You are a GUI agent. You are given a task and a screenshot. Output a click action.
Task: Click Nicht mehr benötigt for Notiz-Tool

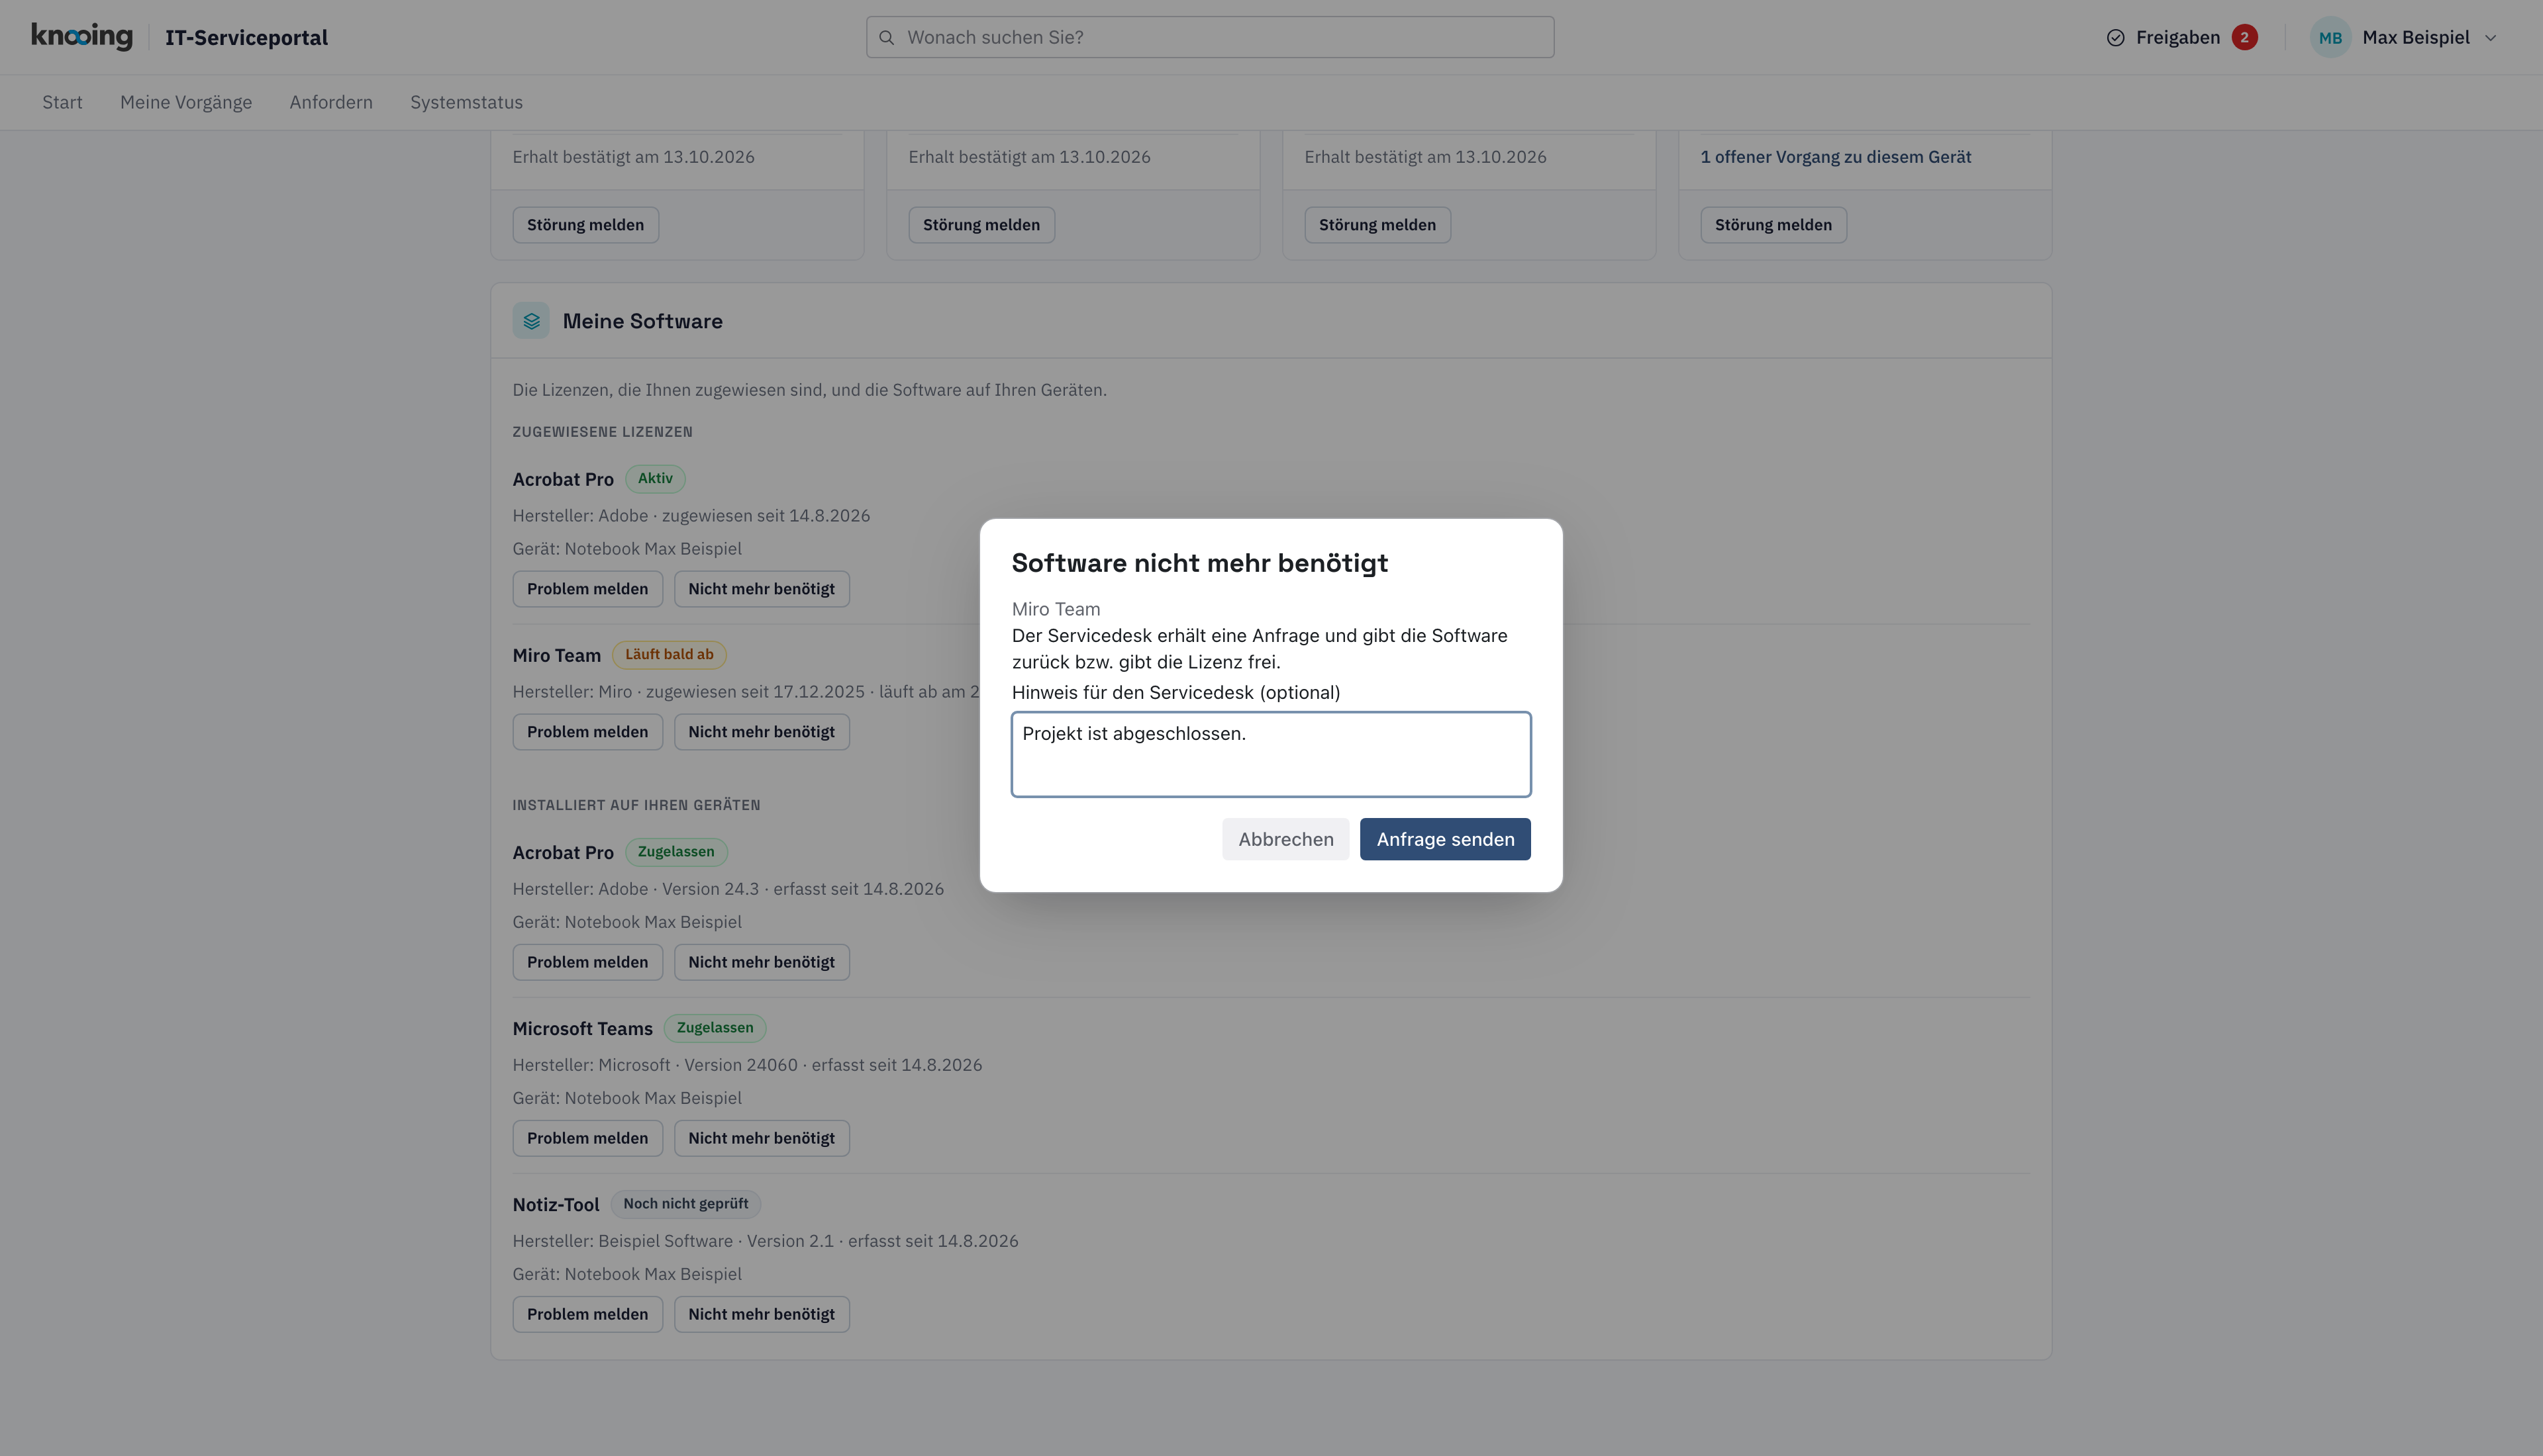pos(762,1314)
